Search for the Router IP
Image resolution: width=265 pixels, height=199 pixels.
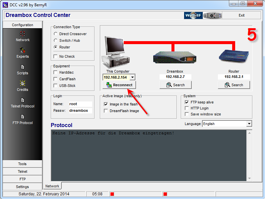pos(234,85)
